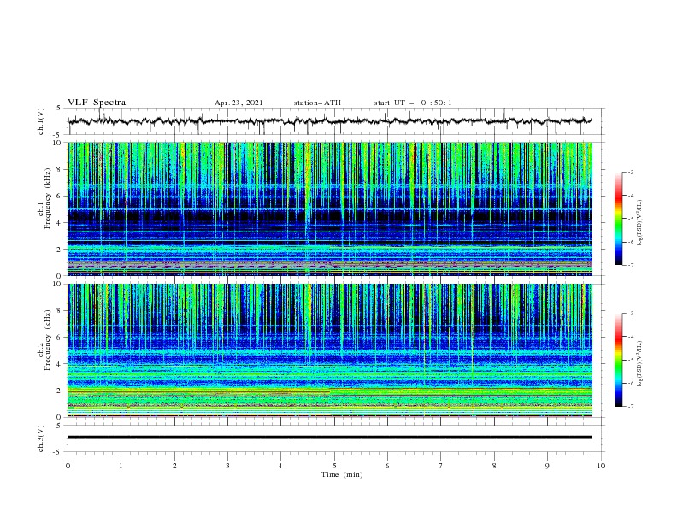This screenshot has width=677, height=523.
Task: Click time axis tick label '6'
Action: tap(387, 466)
